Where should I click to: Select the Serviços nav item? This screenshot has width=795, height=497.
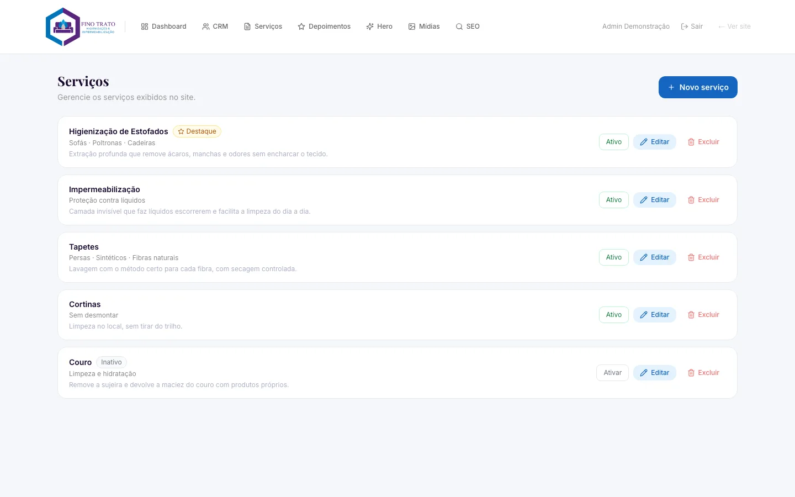pos(263,27)
